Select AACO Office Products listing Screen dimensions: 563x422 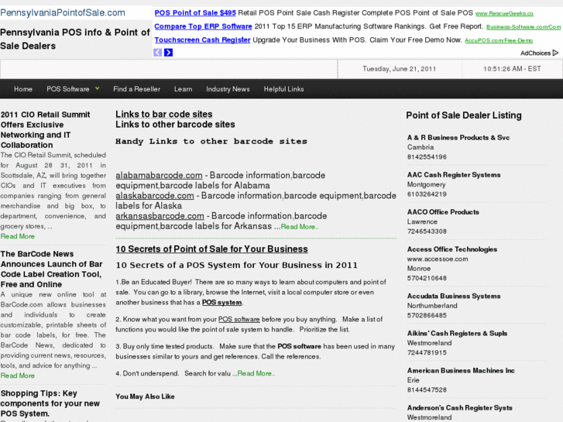pos(443,212)
